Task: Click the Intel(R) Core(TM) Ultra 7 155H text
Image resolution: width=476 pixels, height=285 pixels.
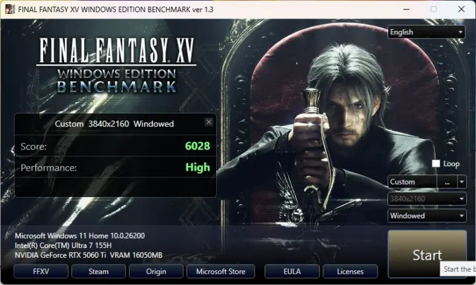Action: [63, 245]
